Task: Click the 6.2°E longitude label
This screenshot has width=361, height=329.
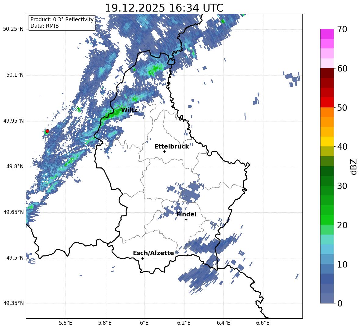Action: (x=184, y=323)
